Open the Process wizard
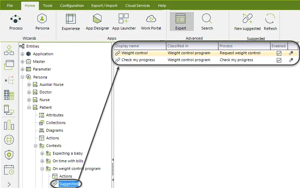The image size is (300, 188). pyautogui.click(x=16, y=22)
